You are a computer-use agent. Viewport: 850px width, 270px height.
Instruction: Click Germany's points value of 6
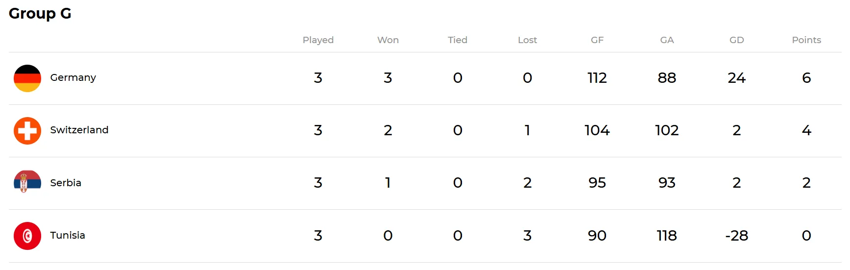(x=806, y=78)
